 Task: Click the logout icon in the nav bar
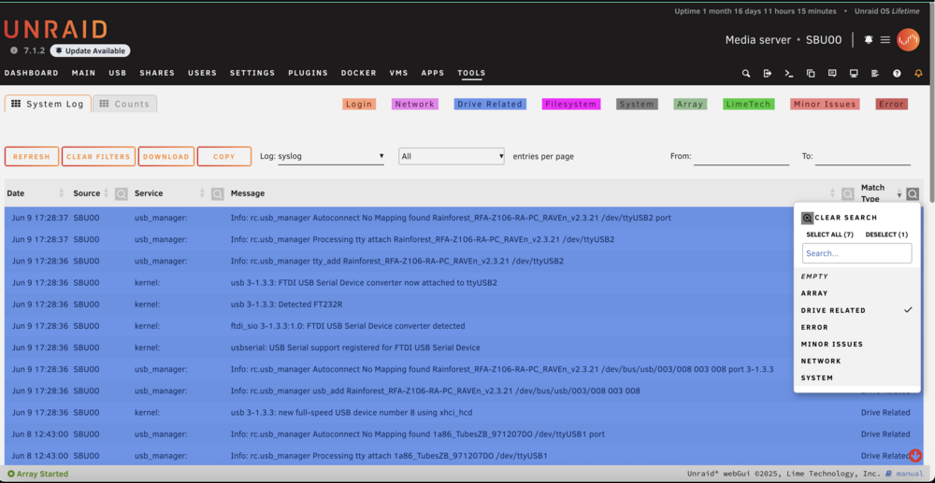(768, 73)
